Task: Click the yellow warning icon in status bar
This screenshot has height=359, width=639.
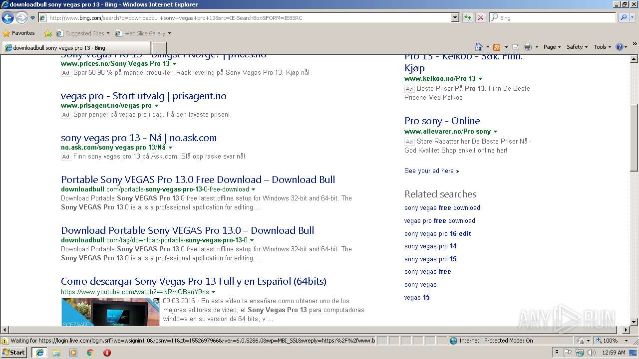Action: tap(5, 341)
